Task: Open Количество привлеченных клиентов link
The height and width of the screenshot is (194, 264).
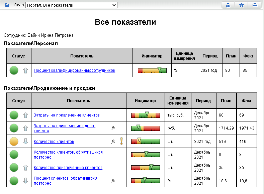Action: point(68,168)
